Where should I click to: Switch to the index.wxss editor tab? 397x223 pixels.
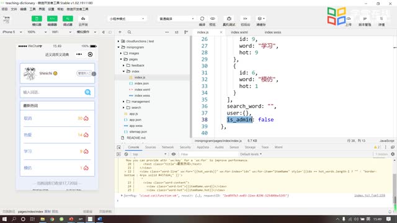(x=273, y=32)
